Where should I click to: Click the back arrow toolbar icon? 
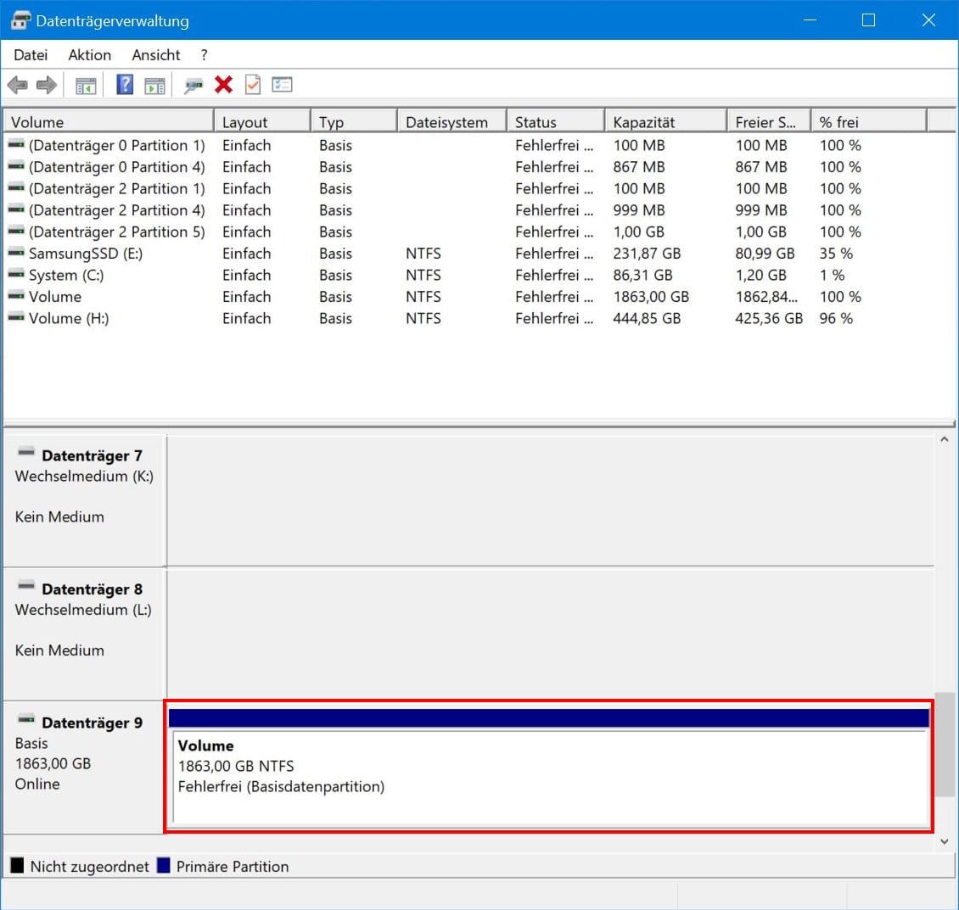[x=17, y=85]
